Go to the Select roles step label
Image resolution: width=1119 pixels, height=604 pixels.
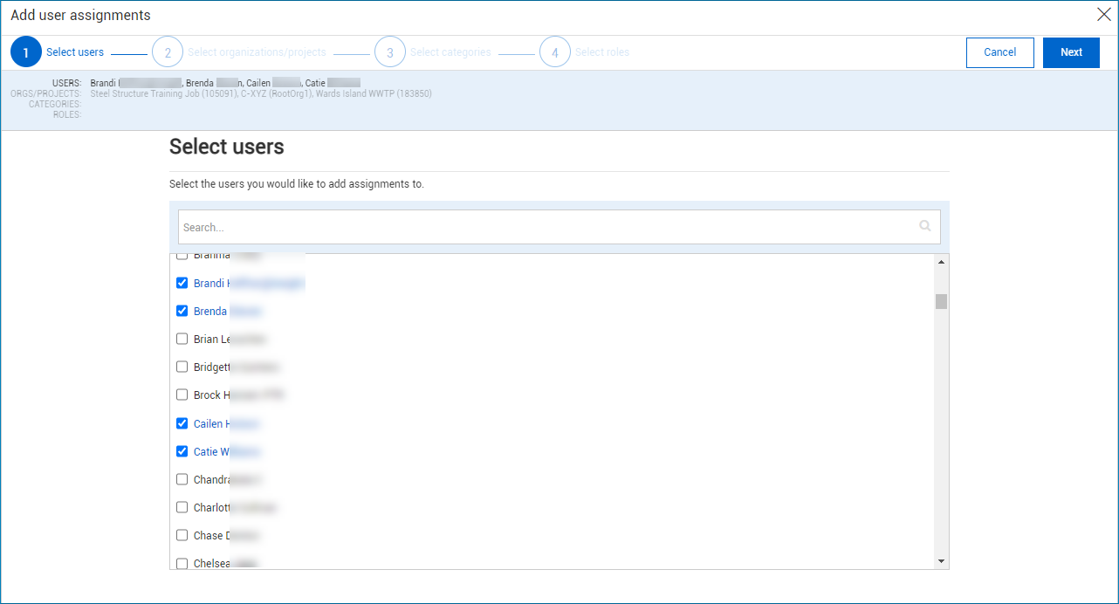(602, 51)
